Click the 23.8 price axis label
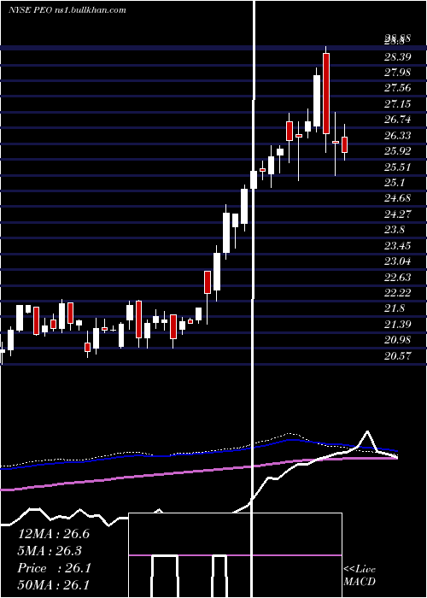This screenshot has height=598, width=427. coord(395,230)
